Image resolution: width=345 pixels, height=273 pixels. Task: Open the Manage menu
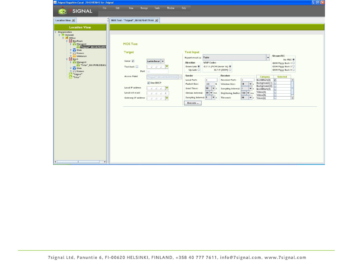point(144,8)
